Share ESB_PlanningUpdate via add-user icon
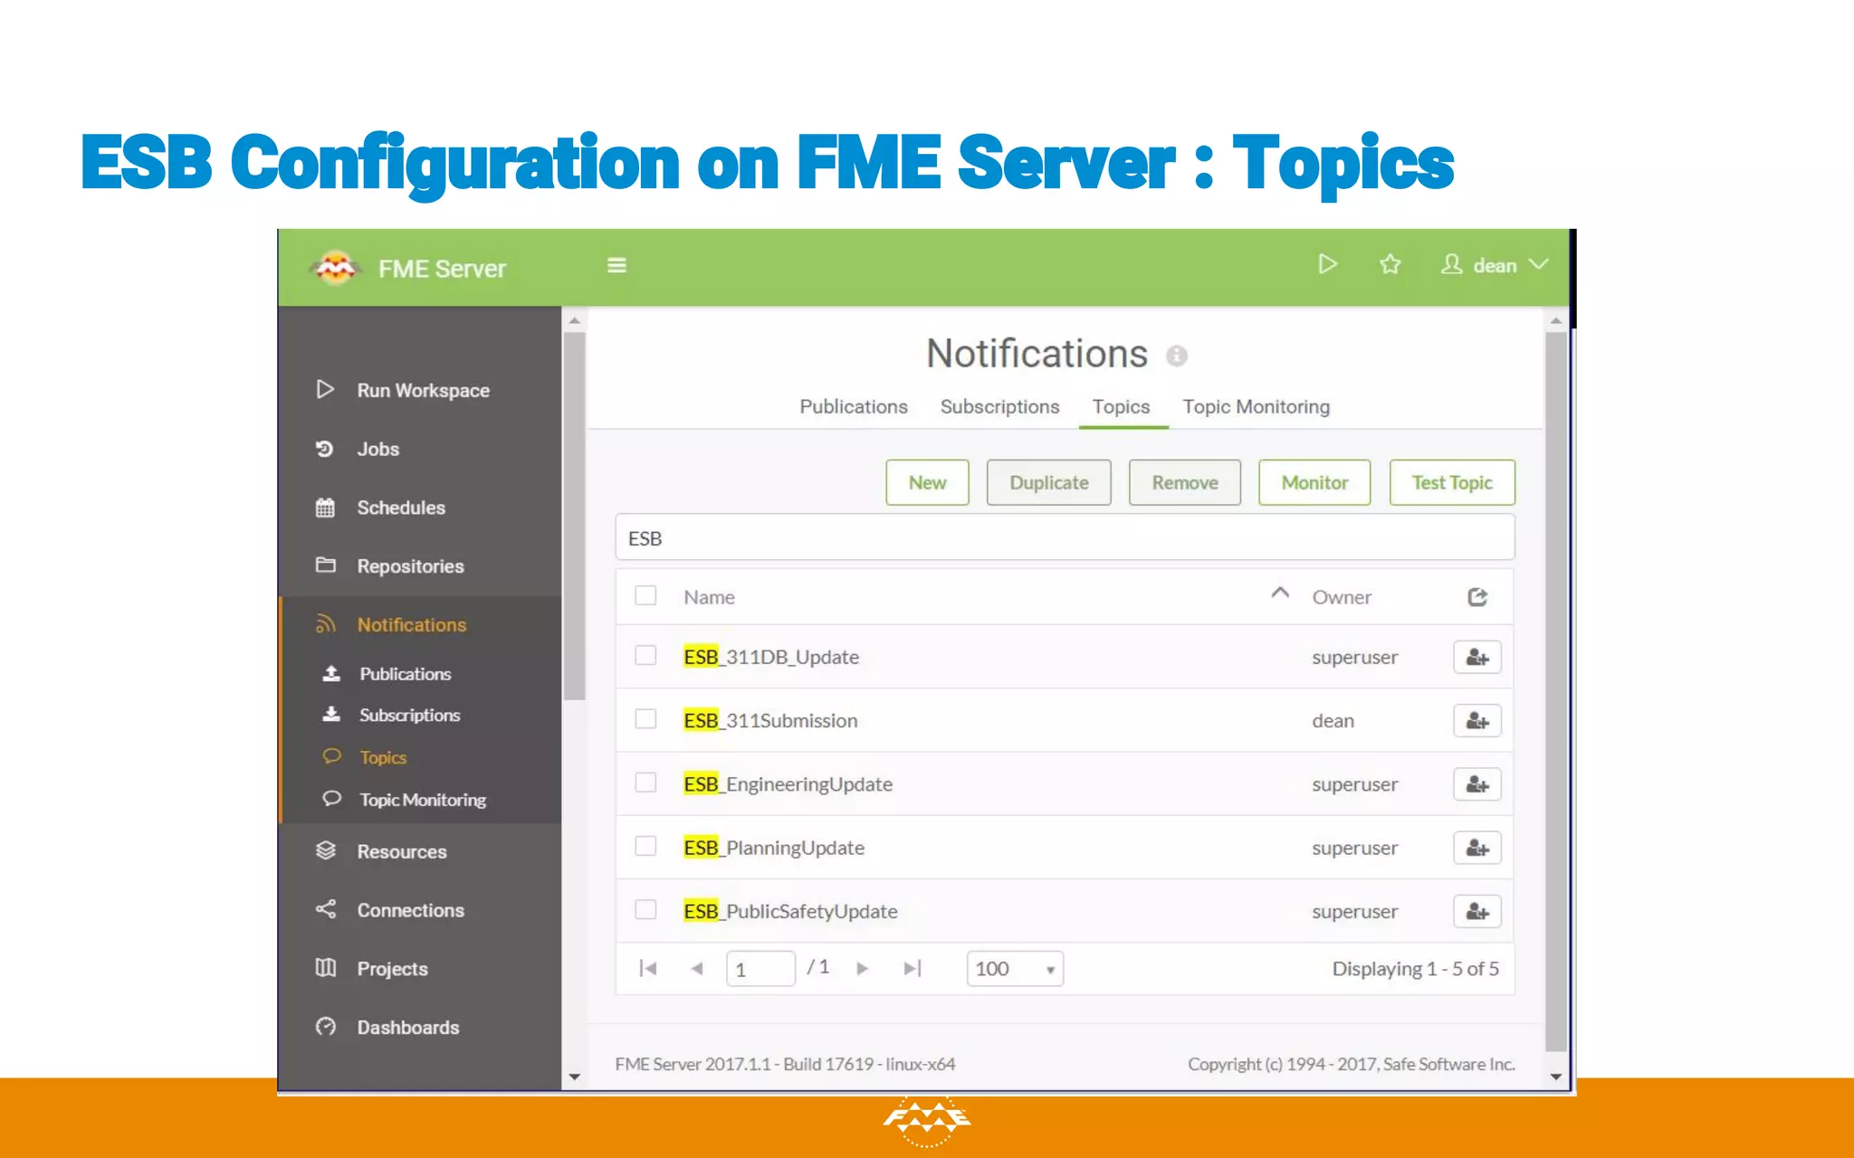Viewport: 1854px width, 1158px height. click(x=1477, y=848)
